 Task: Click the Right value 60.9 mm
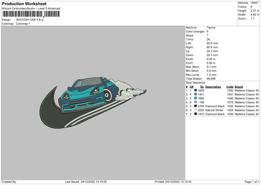click(x=212, y=47)
